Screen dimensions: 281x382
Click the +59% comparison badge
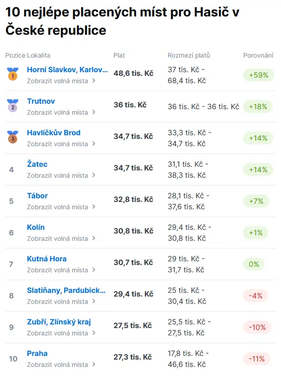pos(258,75)
